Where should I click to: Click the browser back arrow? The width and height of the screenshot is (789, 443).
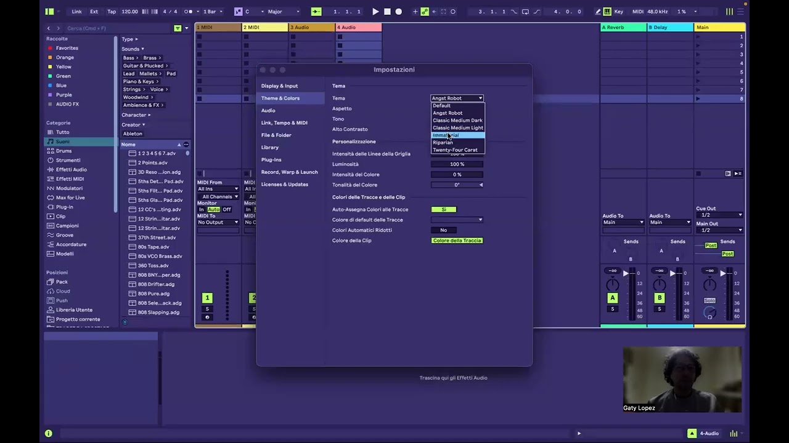click(x=49, y=28)
